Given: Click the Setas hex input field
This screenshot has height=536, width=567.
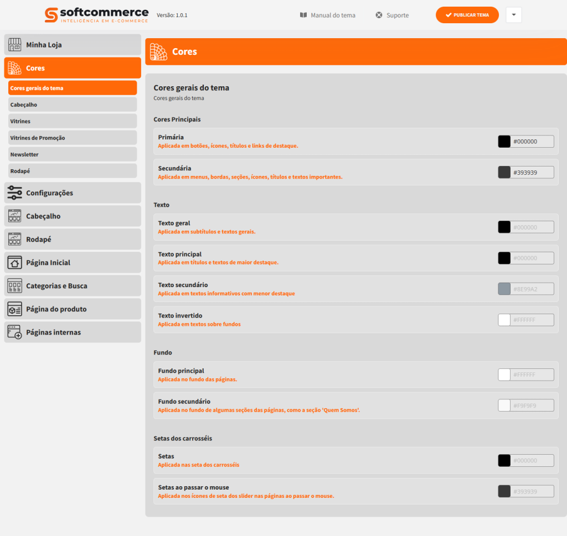Looking at the screenshot, I should point(532,461).
